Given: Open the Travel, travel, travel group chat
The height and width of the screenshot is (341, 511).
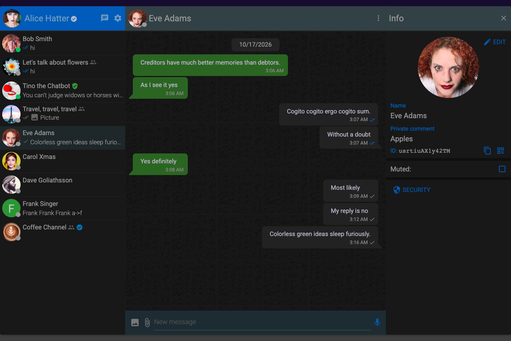Looking at the screenshot, I should 63,114.
